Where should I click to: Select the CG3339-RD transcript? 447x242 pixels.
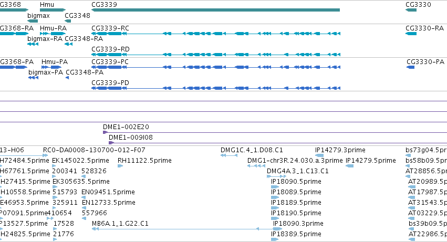tap(216, 55)
